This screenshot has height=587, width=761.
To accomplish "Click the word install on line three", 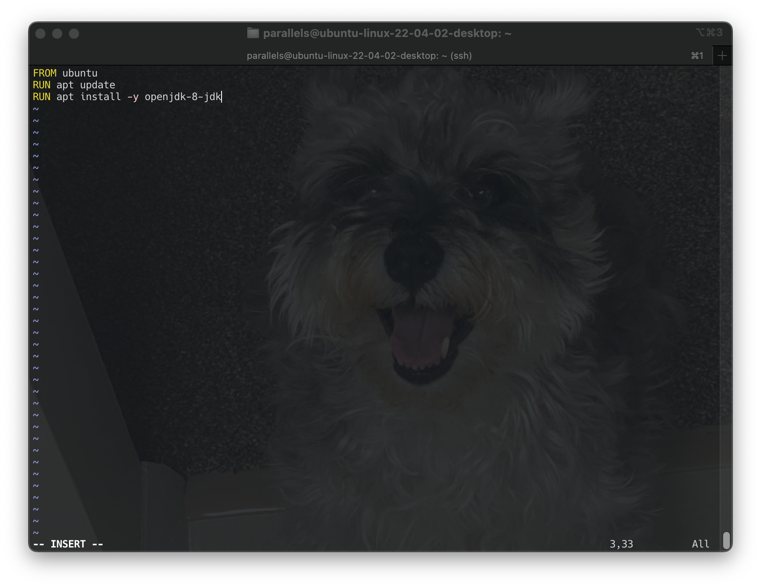I will click(x=100, y=97).
